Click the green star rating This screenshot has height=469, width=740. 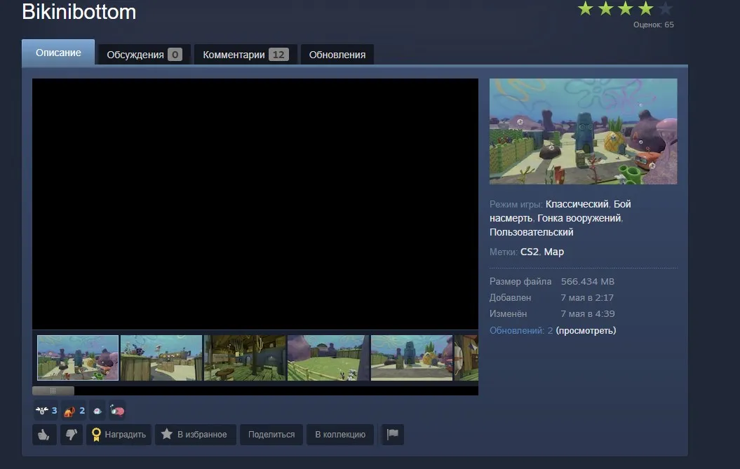click(x=626, y=8)
